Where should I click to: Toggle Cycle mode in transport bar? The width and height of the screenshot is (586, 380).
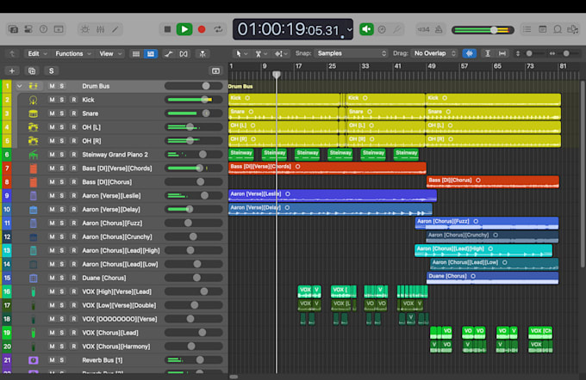(x=218, y=29)
